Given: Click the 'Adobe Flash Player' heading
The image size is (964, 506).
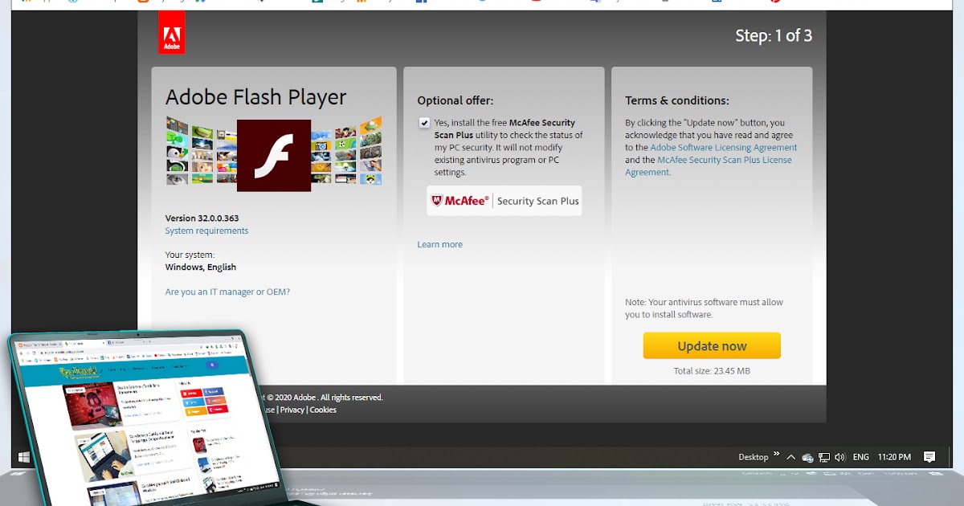Looking at the screenshot, I should point(255,97).
